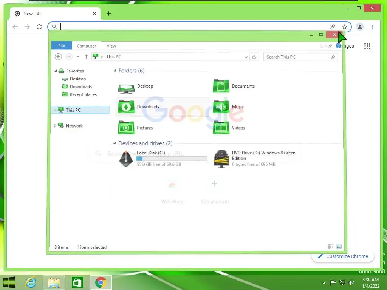Open the network tray icon
The width and height of the screenshot is (387, 290).
[342, 282]
